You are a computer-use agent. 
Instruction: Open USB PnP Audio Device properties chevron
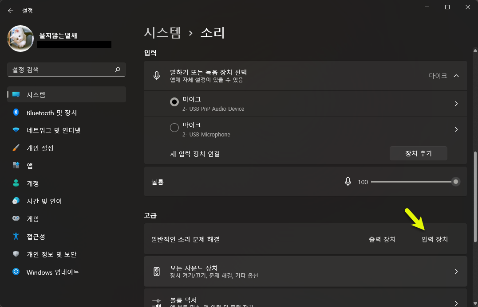(x=456, y=104)
